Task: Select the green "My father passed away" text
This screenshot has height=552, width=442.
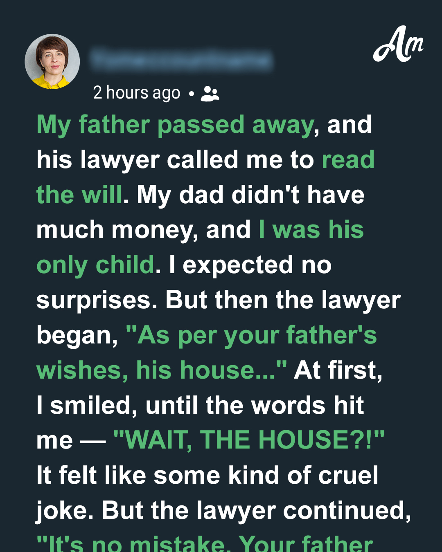Action: tap(175, 126)
